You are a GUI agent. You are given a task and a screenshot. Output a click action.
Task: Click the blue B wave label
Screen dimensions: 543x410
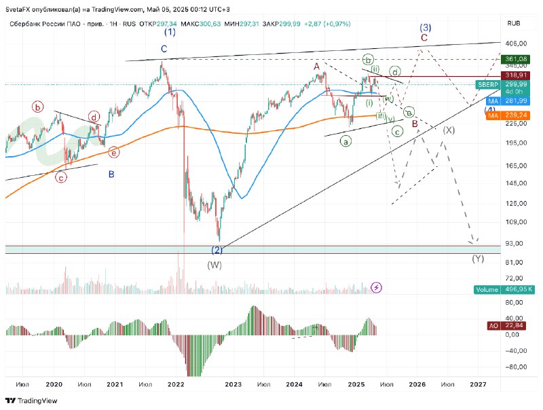click(111, 174)
